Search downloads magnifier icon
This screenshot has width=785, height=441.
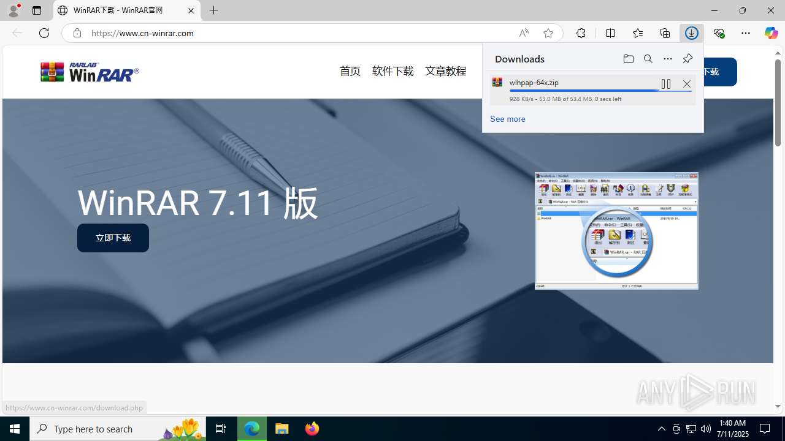(648, 59)
